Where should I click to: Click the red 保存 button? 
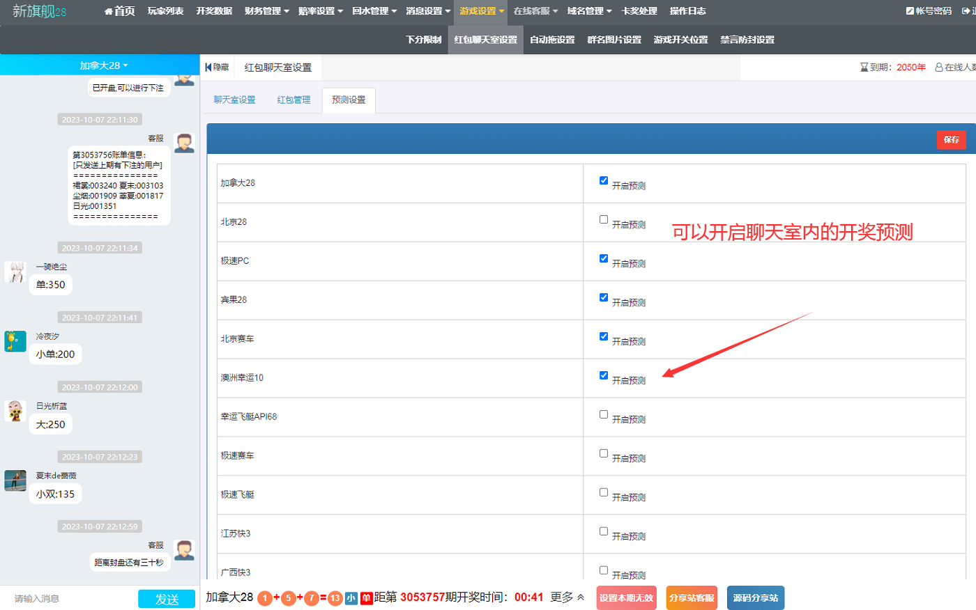click(951, 140)
